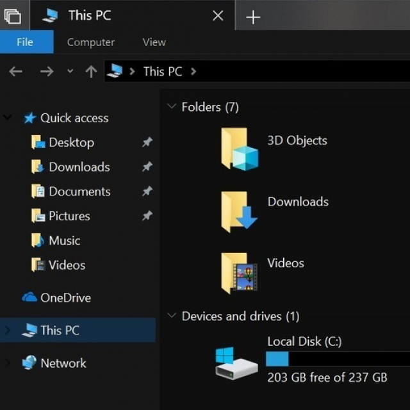This screenshot has height=410, width=410.
Task: Collapse the Devices and drives group
Action: coord(172,315)
